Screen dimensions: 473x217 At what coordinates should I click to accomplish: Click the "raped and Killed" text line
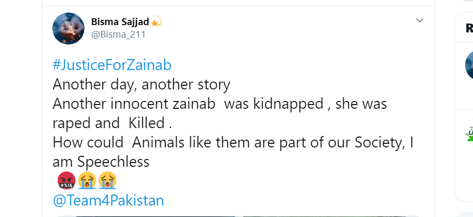(112, 123)
